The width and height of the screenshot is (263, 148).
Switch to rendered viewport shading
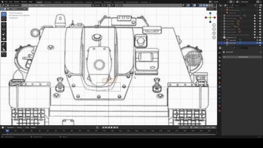(212, 5)
